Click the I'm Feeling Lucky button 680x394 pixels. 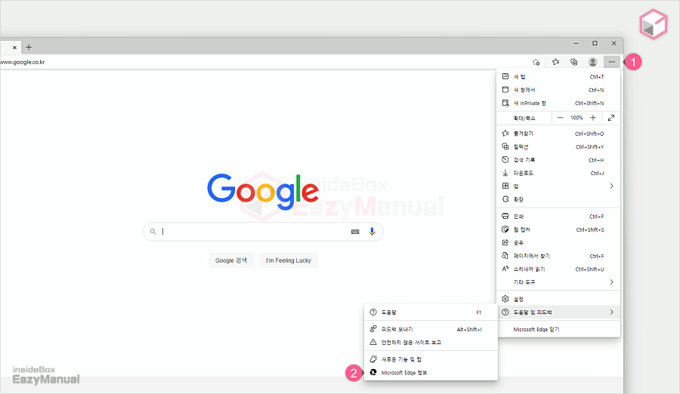(x=289, y=260)
